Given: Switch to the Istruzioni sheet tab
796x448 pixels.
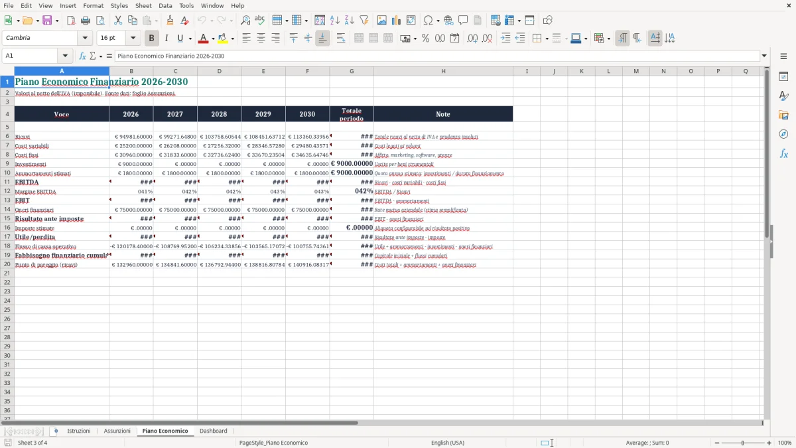Looking at the screenshot, I should click(79, 431).
